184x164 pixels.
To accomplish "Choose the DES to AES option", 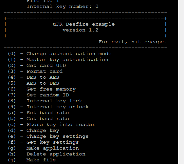I will (33, 77).
